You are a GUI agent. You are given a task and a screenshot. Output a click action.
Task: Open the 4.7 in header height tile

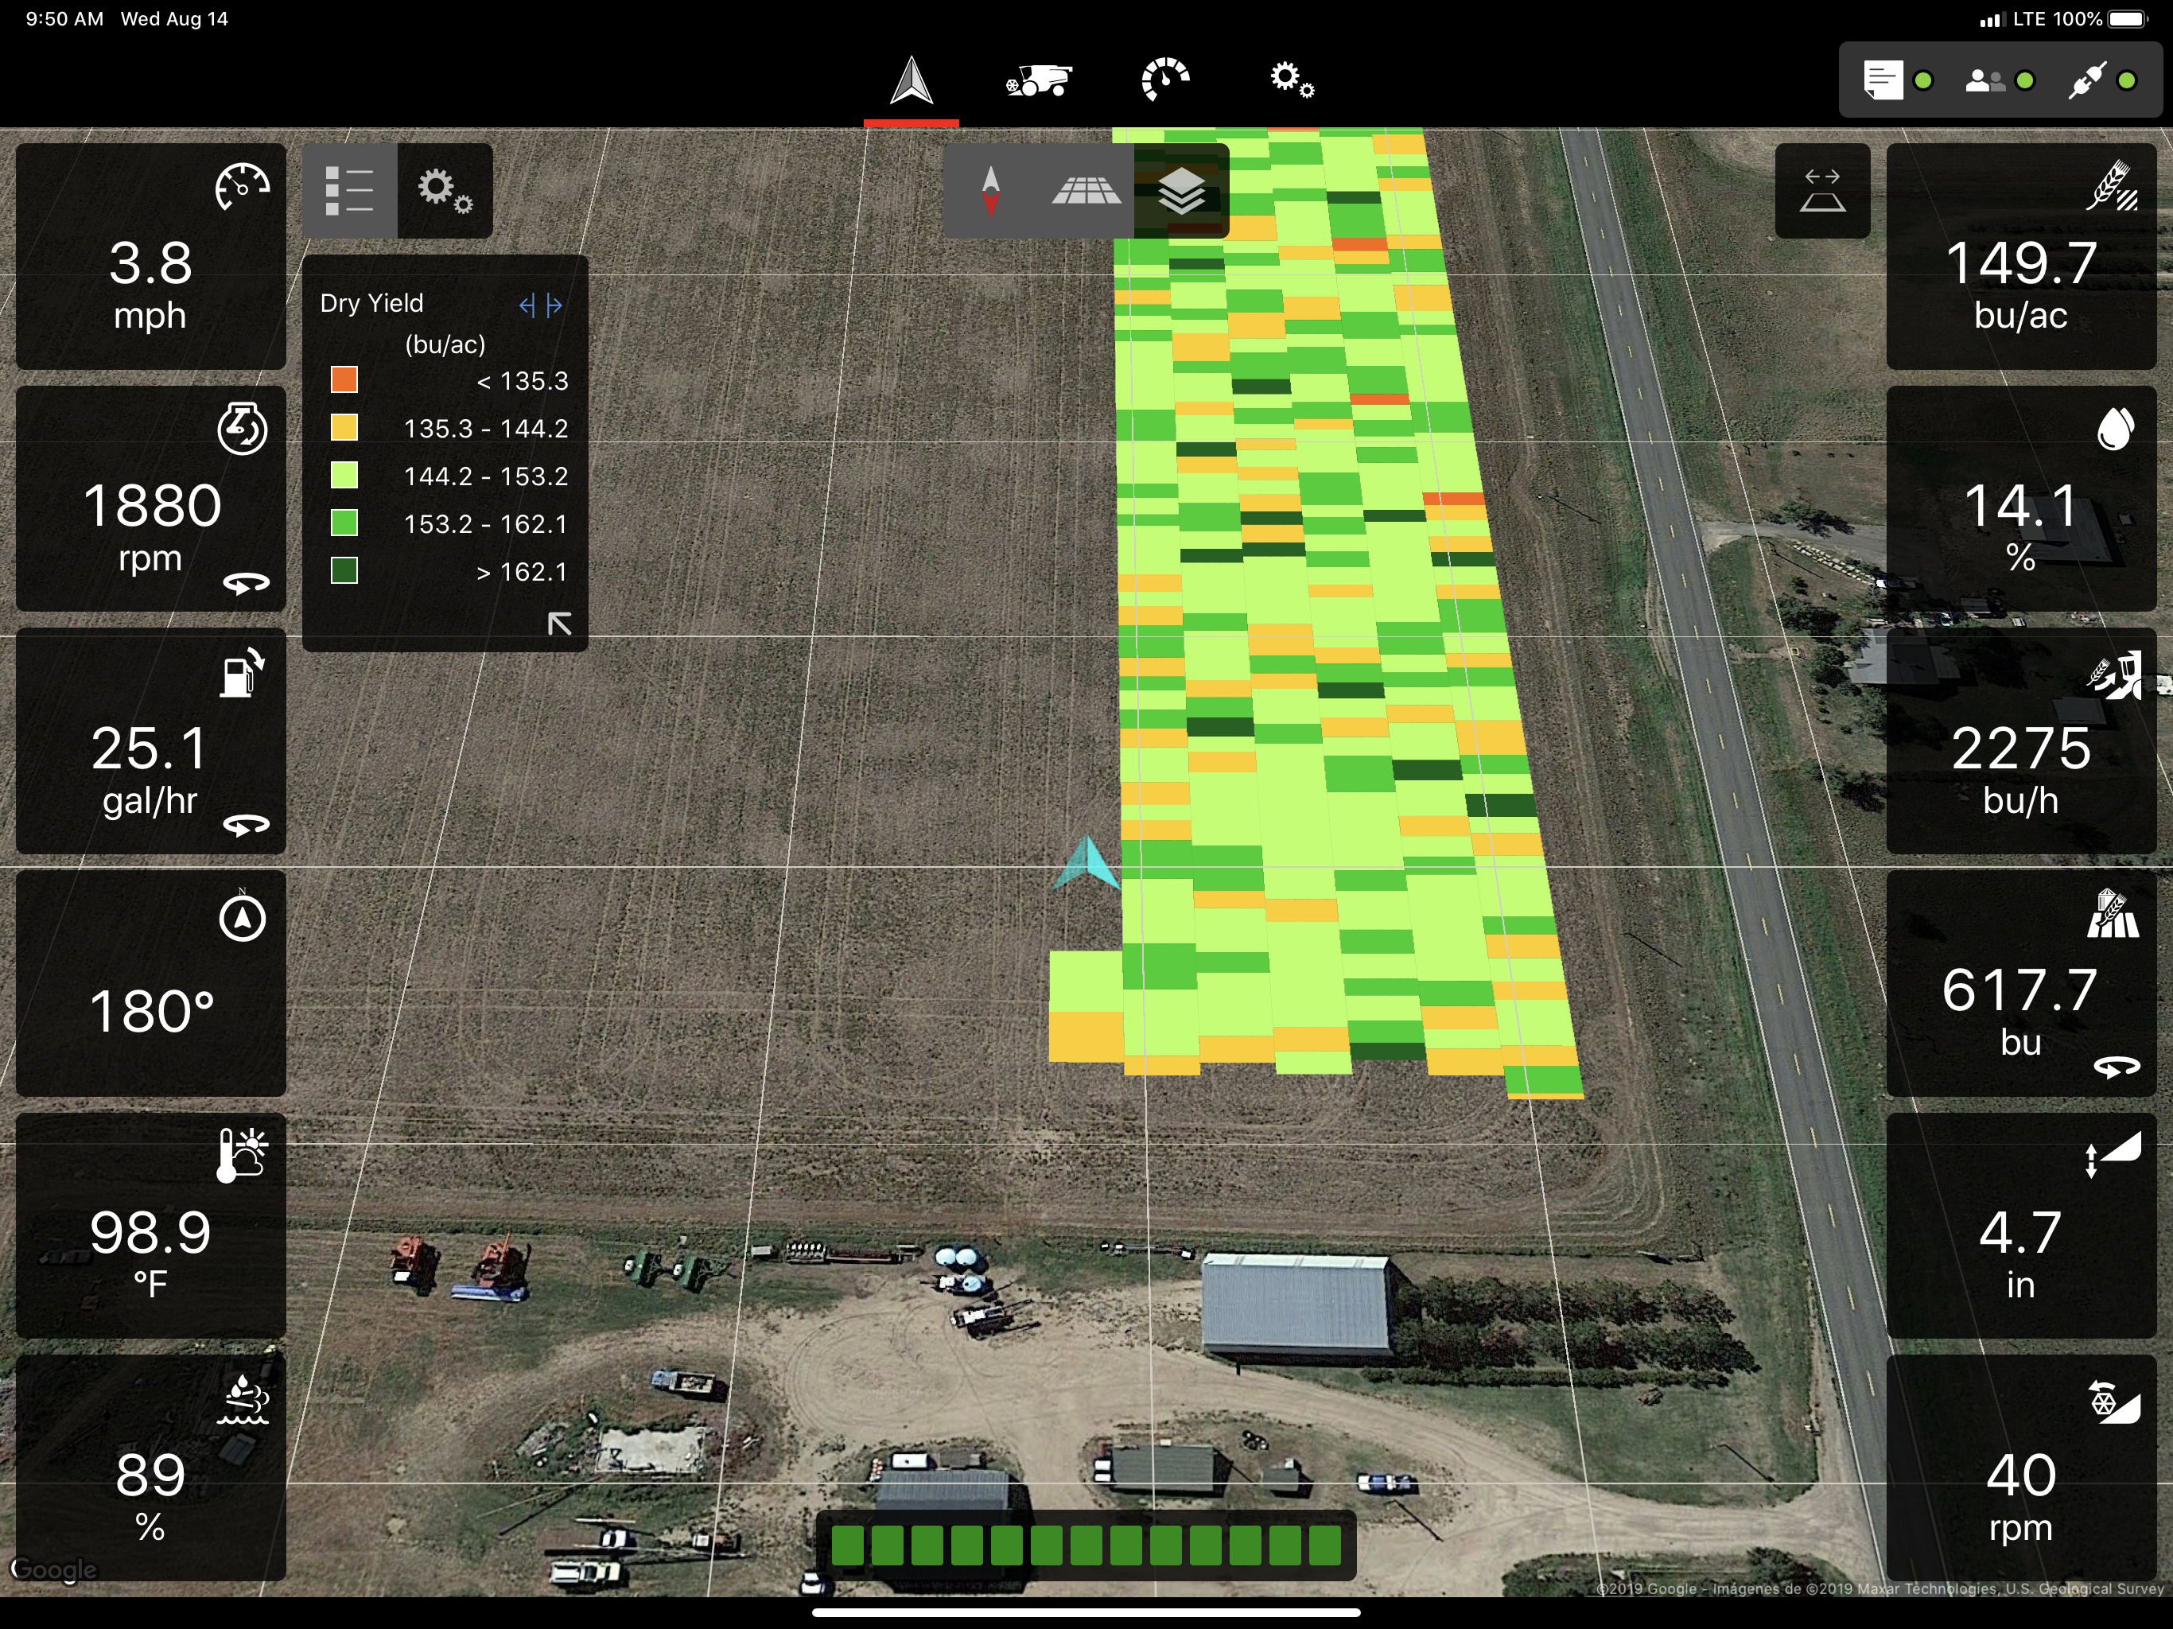pyautogui.click(x=2021, y=1225)
